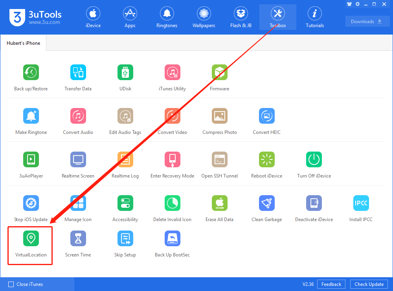Click the Feedback button

click(331, 284)
